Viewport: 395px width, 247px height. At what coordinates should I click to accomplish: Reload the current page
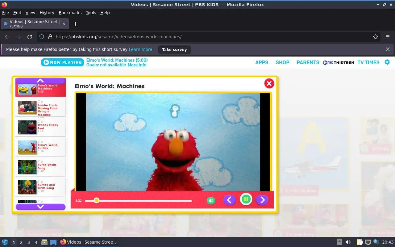(x=30, y=37)
